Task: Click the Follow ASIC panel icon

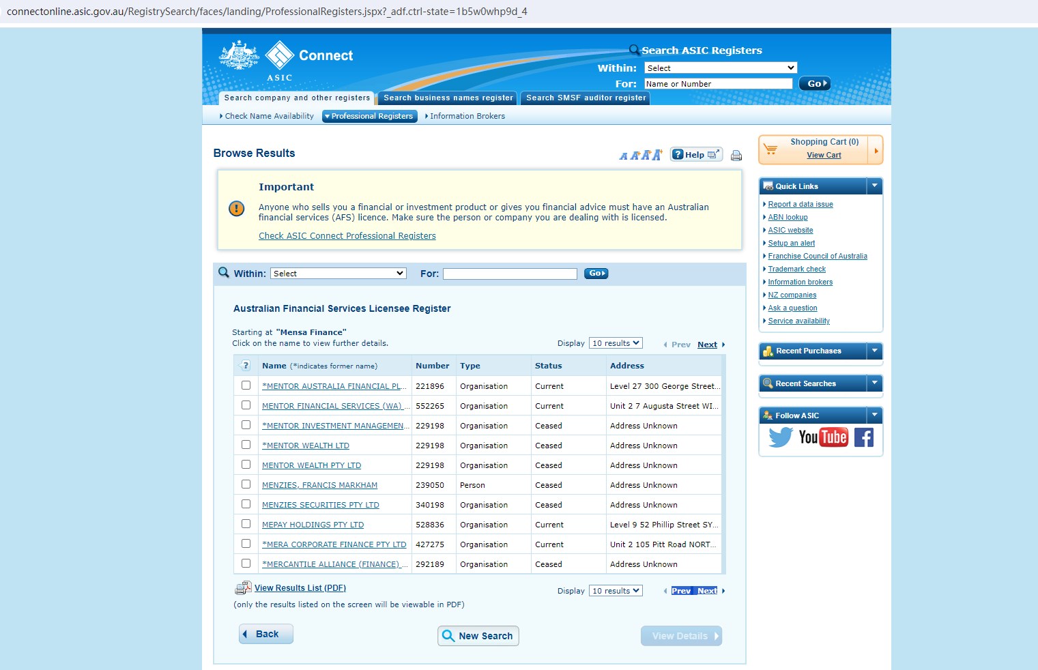Action: pyautogui.click(x=768, y=415)
